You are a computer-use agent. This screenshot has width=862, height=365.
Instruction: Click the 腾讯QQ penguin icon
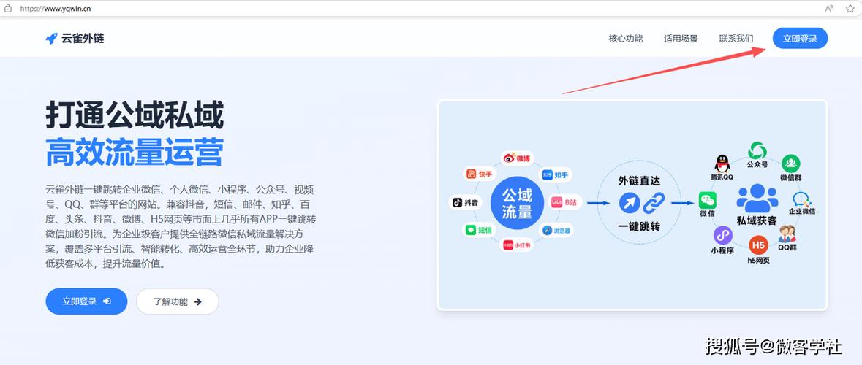(722, 164)
